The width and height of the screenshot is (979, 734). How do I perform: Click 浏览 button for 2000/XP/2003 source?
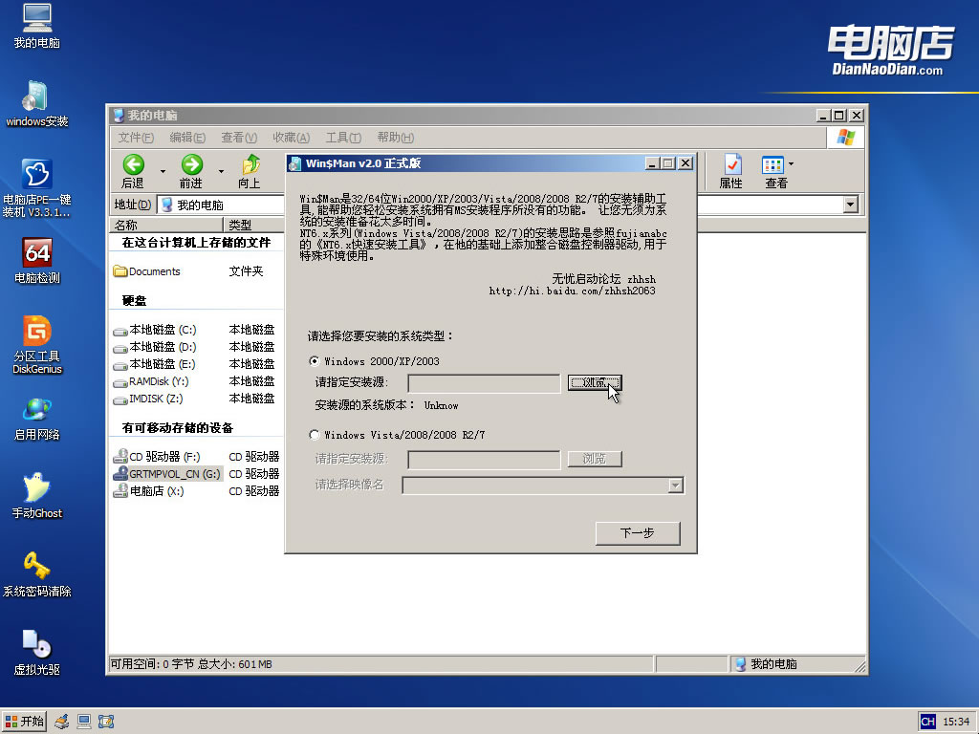pyautogui.click(x=595, y=382)
